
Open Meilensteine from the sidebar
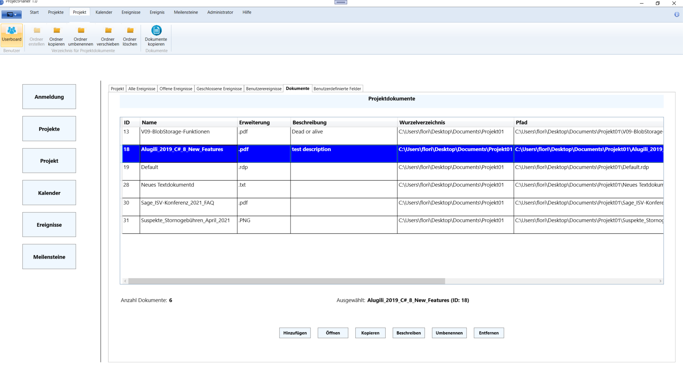point(49,257)
